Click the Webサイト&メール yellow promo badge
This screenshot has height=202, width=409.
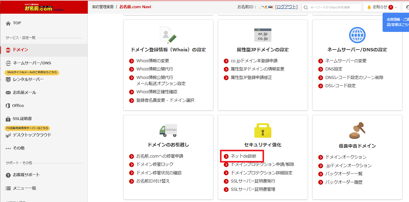[x=32, y=72]
